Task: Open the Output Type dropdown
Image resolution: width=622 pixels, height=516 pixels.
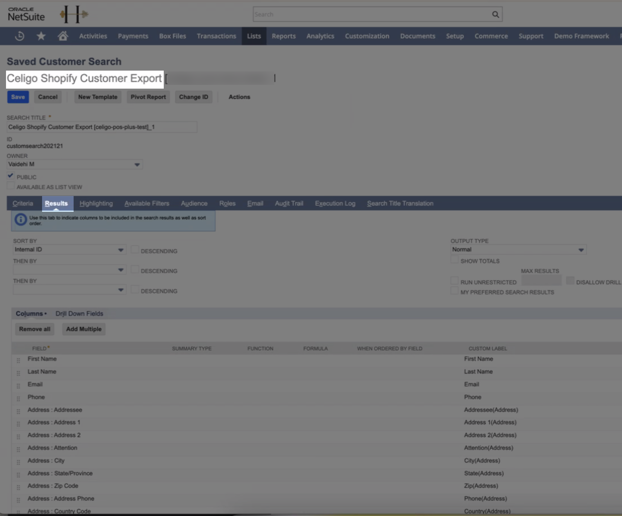Action: [518, 249]
